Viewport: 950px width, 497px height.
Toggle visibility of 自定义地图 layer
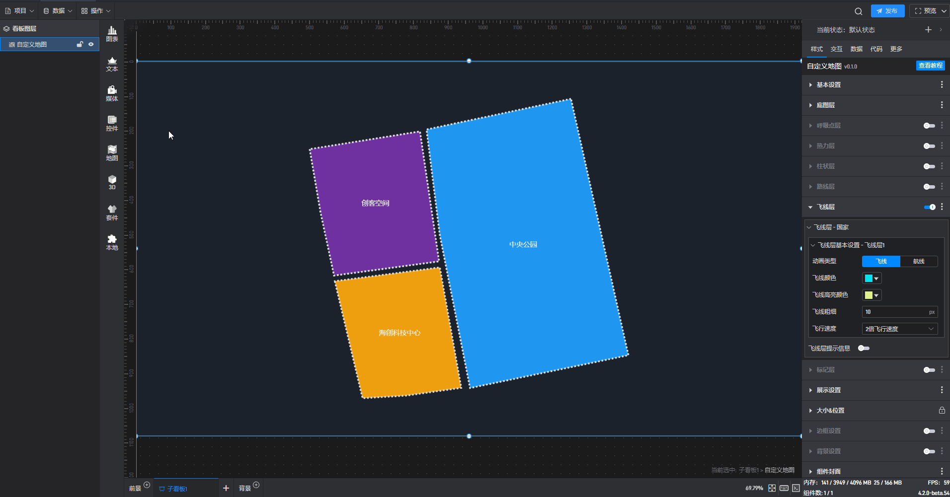91,44
